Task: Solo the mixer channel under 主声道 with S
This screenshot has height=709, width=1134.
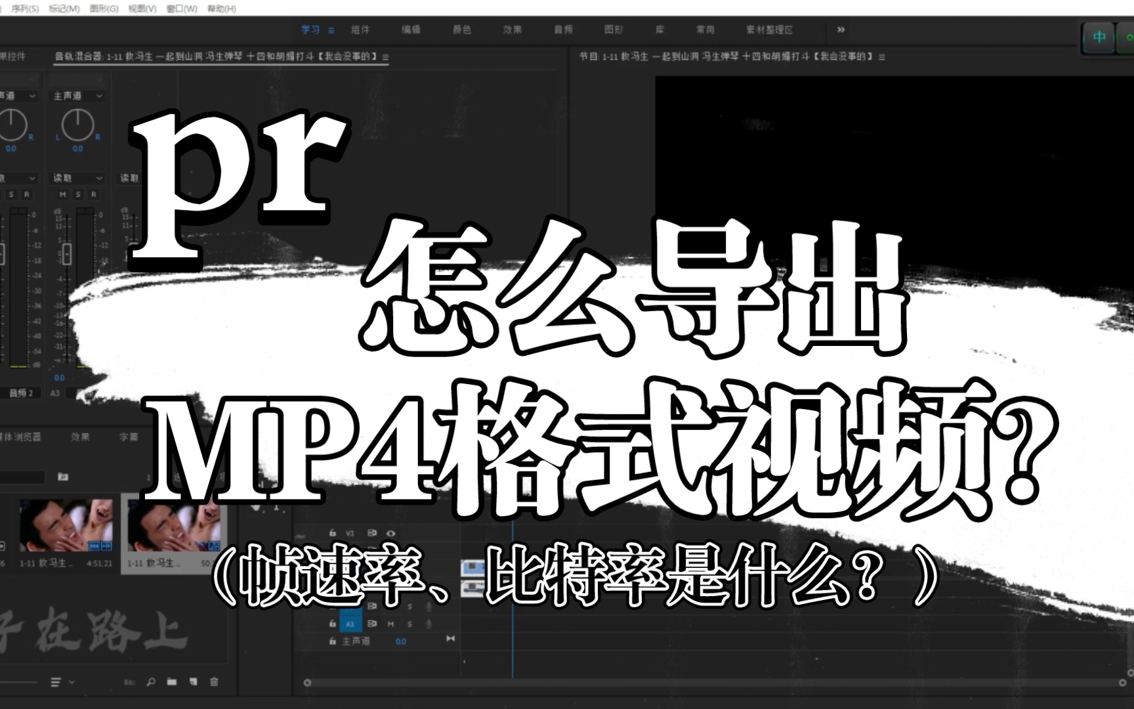Action: click(78, 194)
